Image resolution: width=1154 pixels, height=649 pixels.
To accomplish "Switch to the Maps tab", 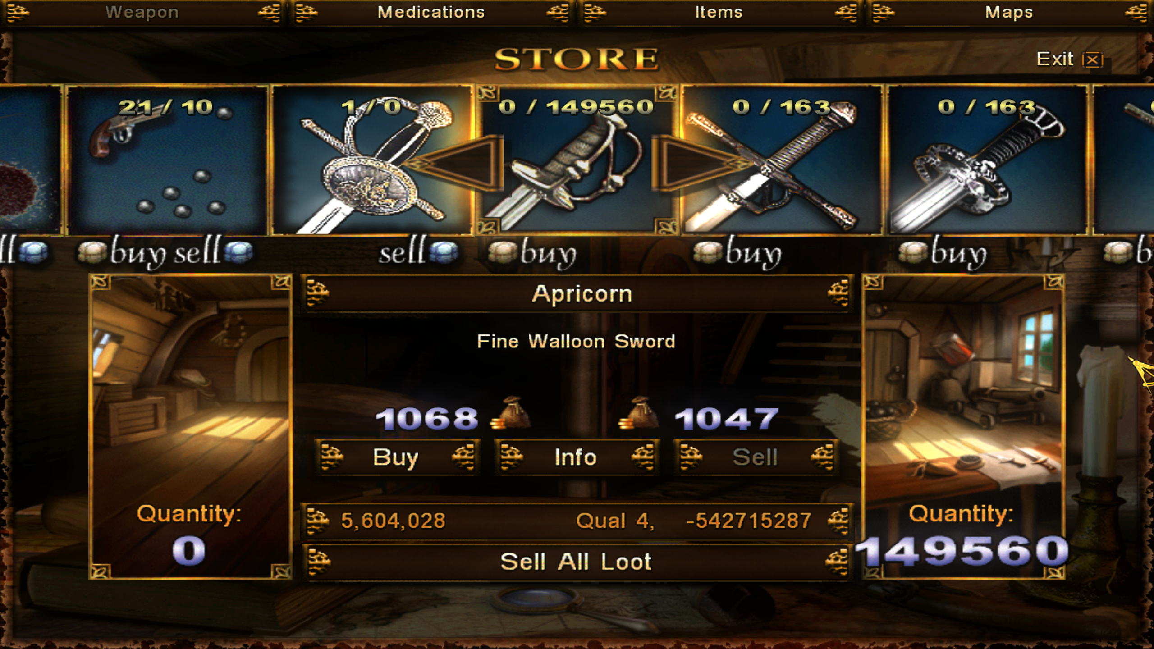I will click(1009, 13).
